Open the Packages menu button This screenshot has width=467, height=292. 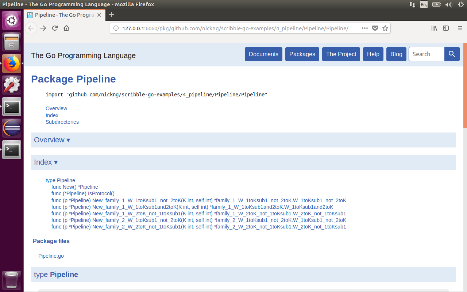302,54
